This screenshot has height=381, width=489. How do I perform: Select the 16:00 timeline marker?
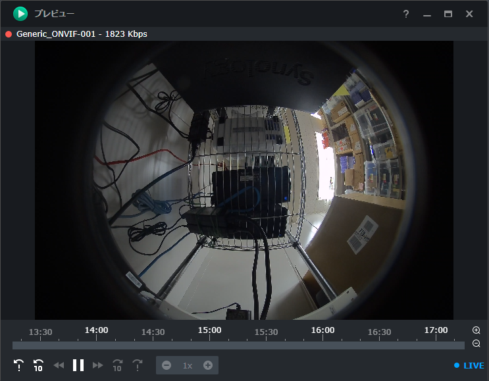pos(322,330)
